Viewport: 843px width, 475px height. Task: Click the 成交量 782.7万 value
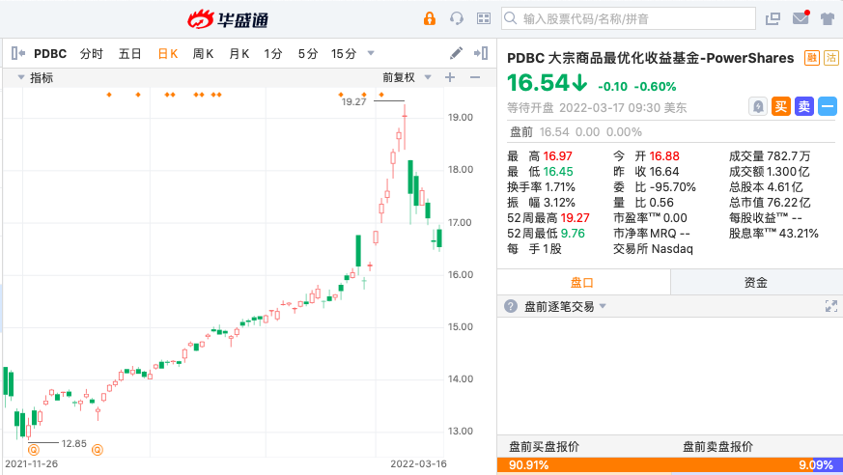pyautogui.click(x=788, y=155)
